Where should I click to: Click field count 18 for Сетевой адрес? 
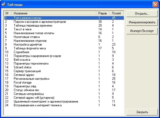click(x=114, y=75)
